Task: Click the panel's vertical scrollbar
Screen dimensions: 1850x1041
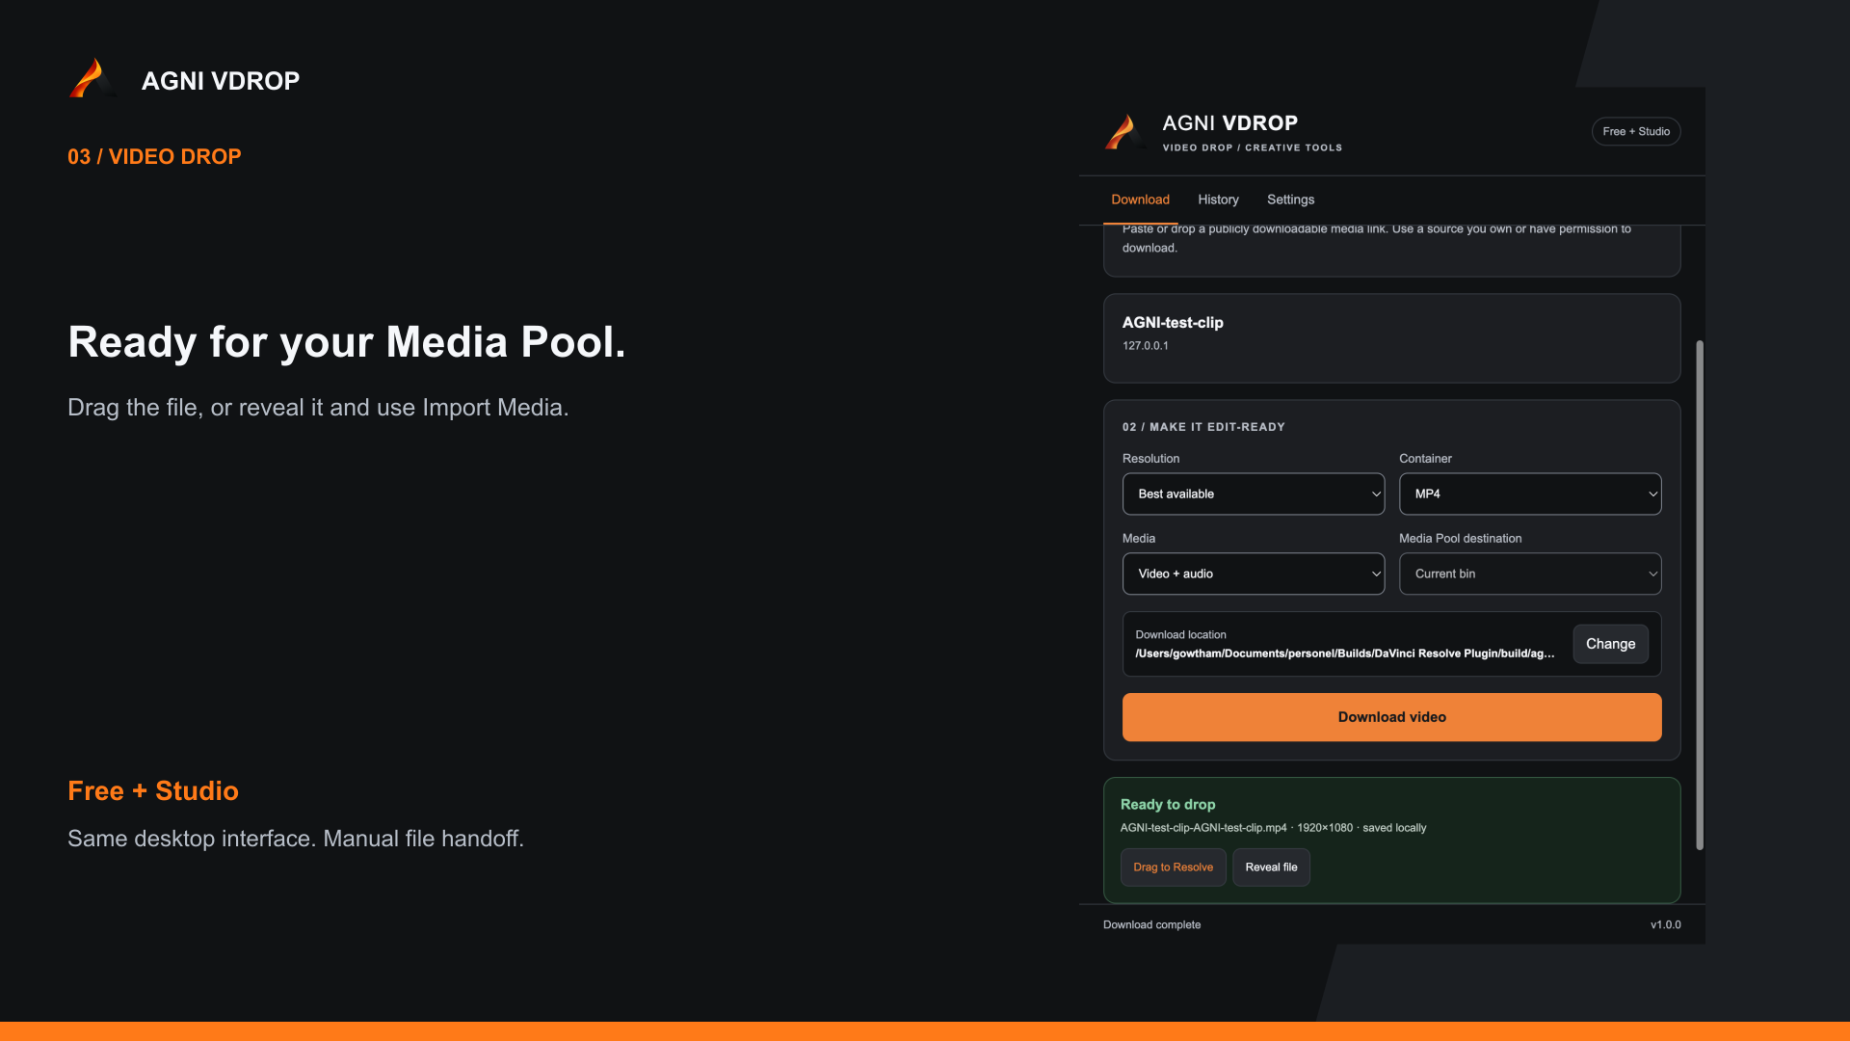Action: point(1700,595)
